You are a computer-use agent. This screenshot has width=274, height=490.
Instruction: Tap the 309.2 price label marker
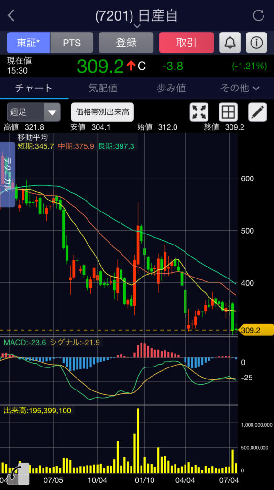click(255, 330)
